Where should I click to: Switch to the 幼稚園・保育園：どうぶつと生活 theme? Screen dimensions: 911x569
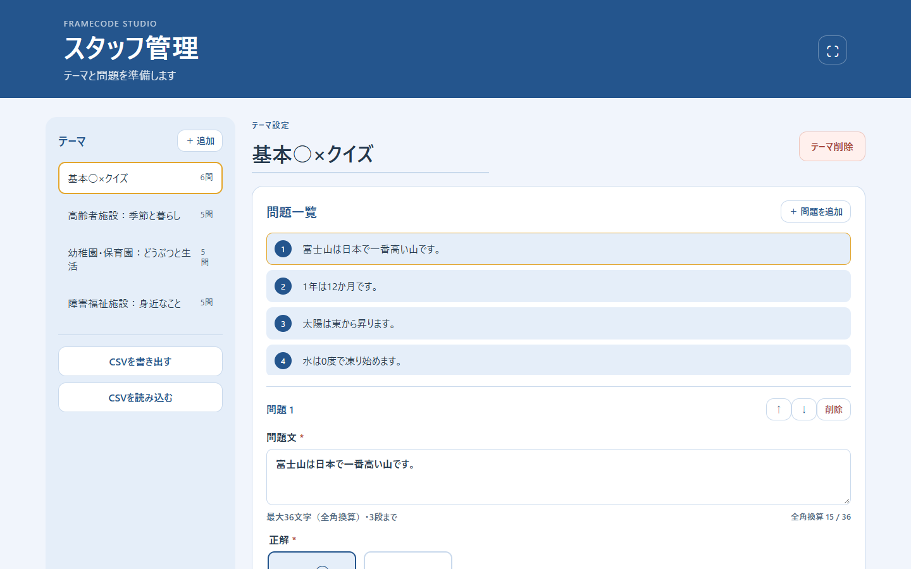pyautogui.click(x=140, y=259)
